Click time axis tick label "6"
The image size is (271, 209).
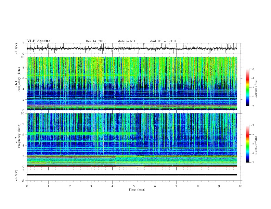155,186
